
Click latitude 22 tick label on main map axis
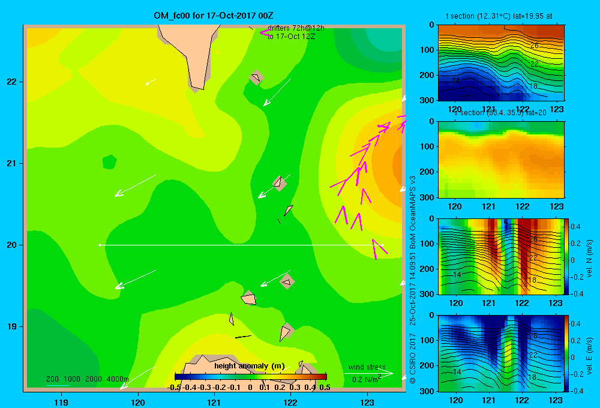[12, 82]
